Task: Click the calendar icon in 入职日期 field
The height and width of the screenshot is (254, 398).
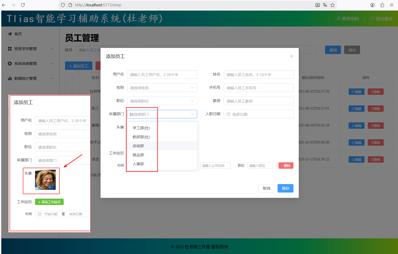Action: 228,114
